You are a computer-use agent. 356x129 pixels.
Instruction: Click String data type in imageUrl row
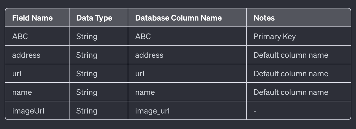[87, 111]
